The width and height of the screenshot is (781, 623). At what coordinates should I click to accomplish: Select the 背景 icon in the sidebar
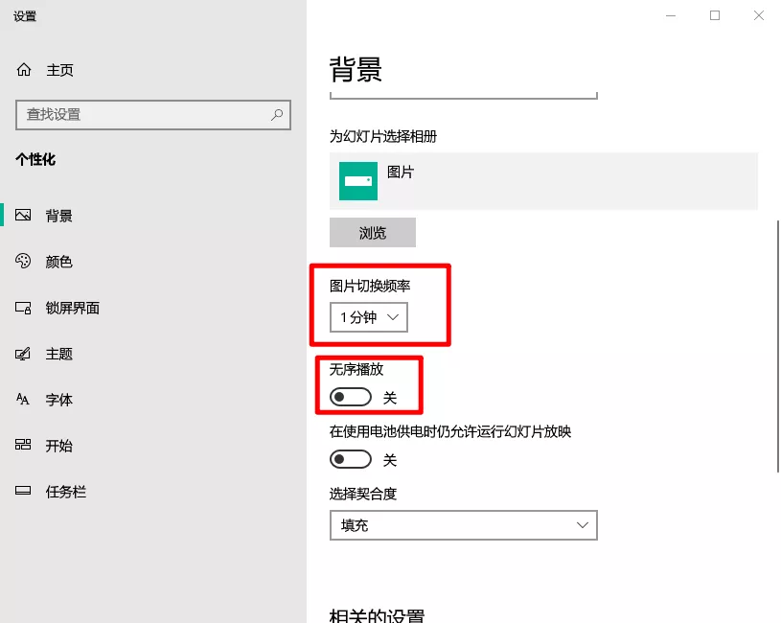(23, 215)
